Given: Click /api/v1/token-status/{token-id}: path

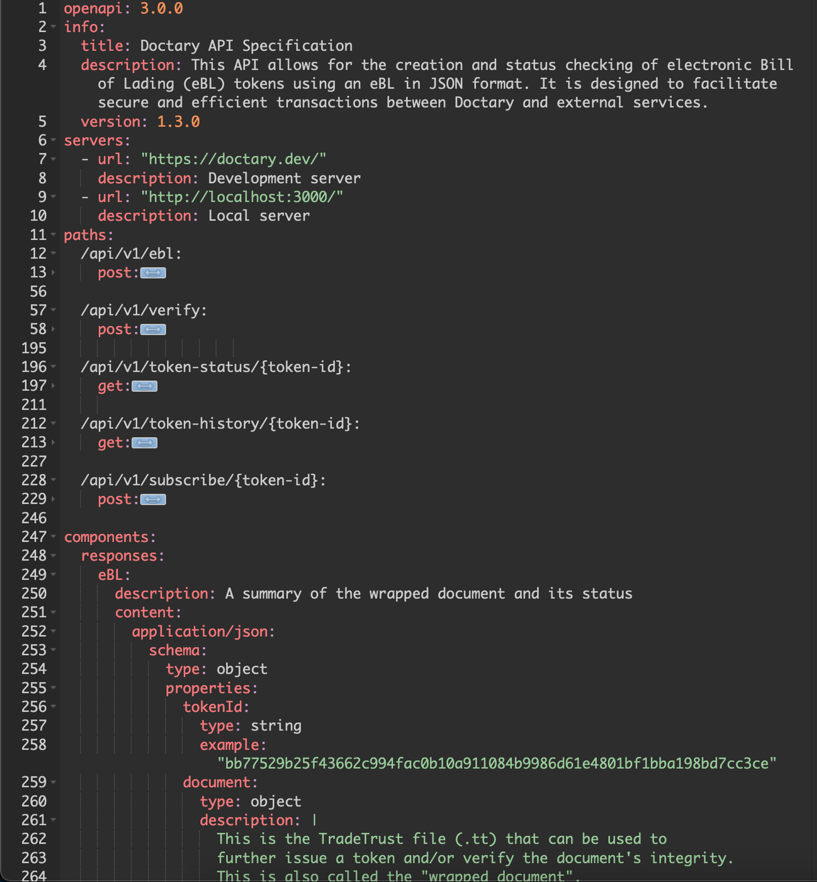Looking at the screenshot, I should [x=216, y=367].
